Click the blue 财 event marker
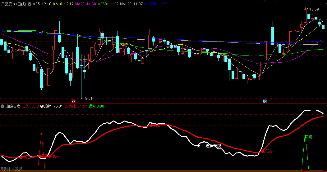 point(265,101)
